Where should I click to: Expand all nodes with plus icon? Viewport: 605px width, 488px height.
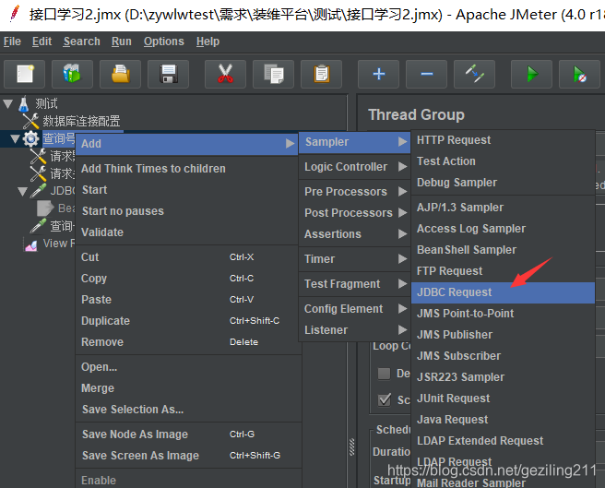(378, 74)
